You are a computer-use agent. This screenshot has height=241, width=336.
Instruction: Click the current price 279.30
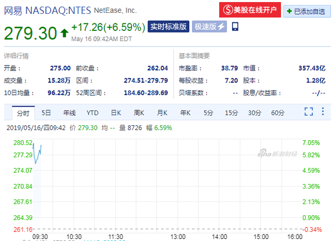(x=30, y=33)
